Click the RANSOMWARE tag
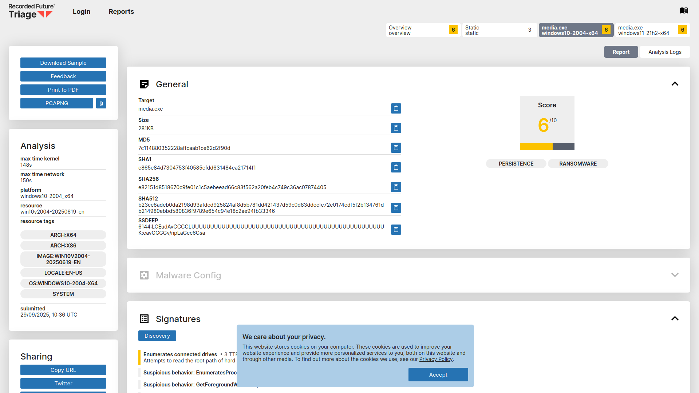The width and height of the screenshot is (699, 393). click(578, 164)
